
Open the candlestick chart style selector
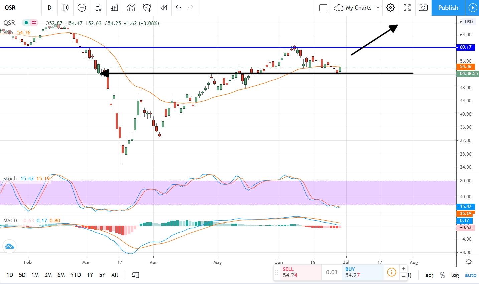pyautogui.click(x=66, y=8)
